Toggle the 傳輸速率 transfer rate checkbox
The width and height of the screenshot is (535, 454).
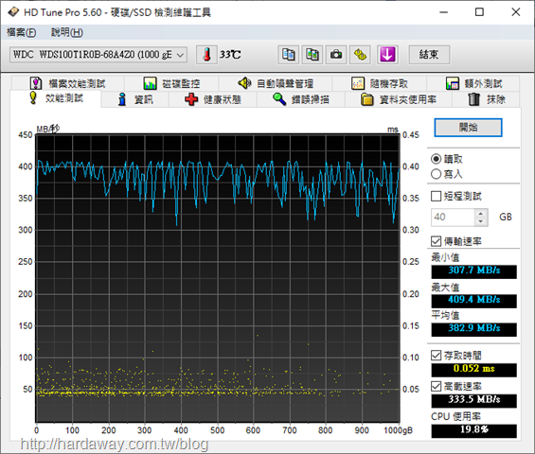[x=436, y=241]
